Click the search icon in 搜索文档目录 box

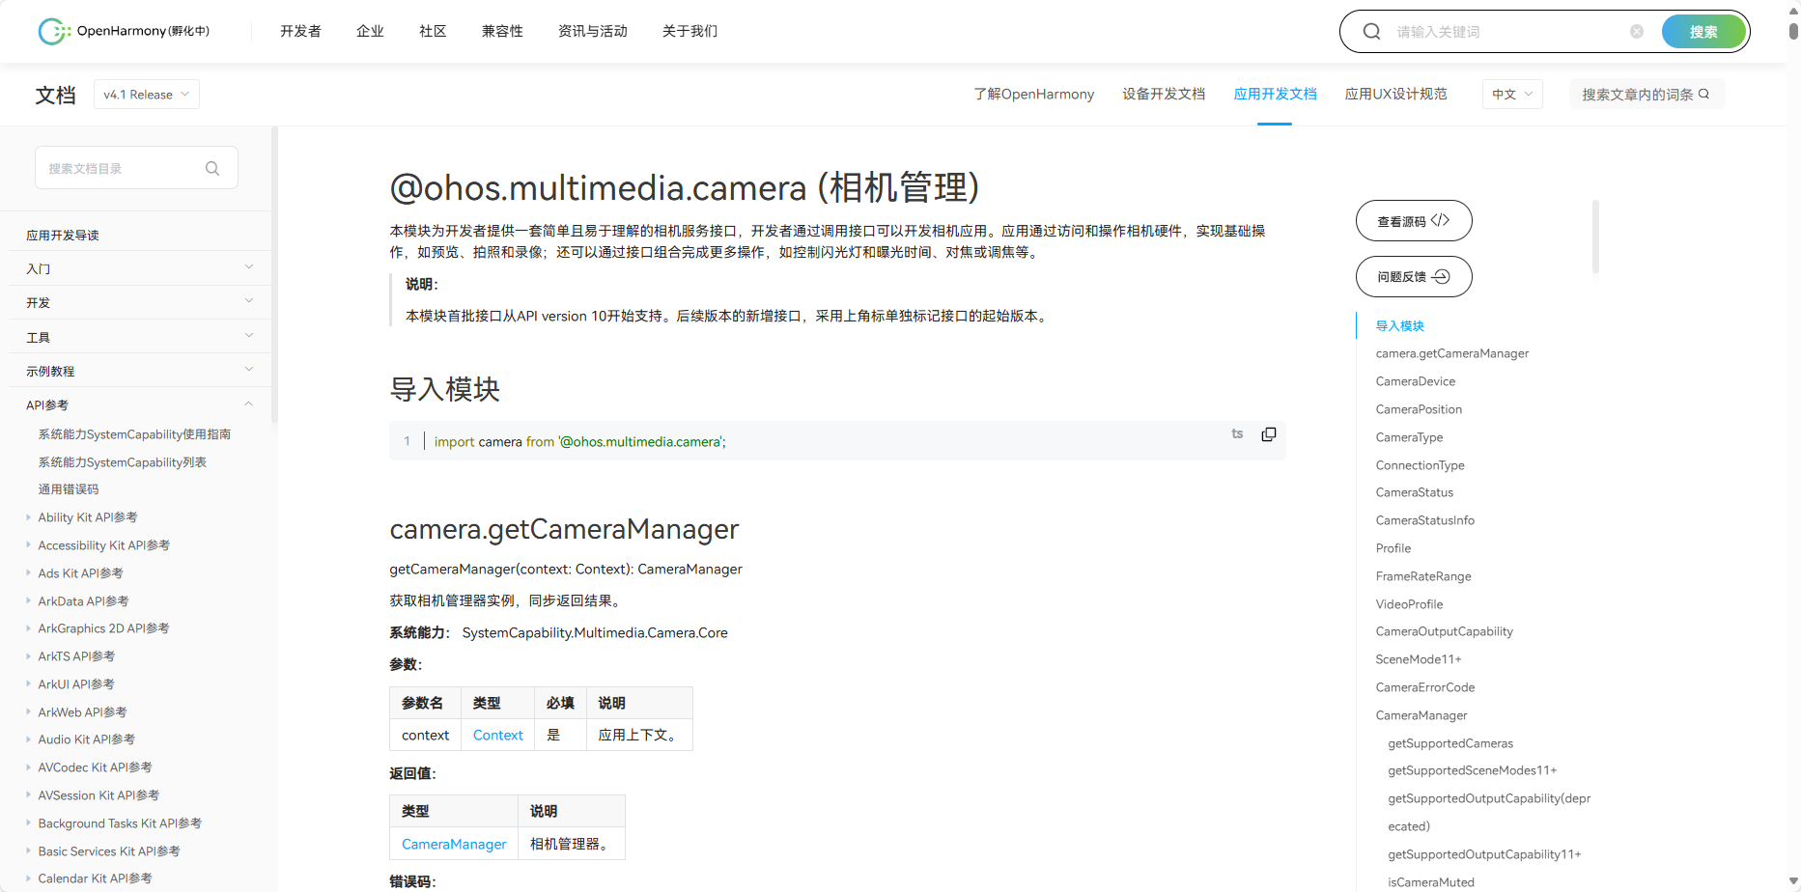tap(212, 168)
